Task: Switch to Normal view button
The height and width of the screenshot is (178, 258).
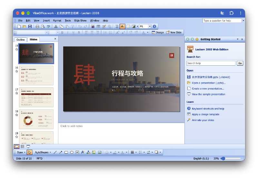Action: click(x=16, y=146)
